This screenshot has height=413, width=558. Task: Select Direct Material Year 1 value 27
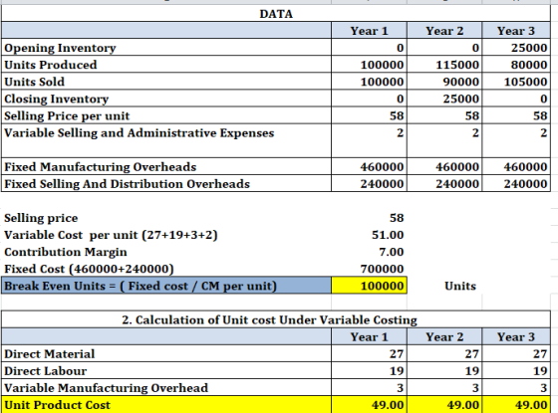point(369,353)
